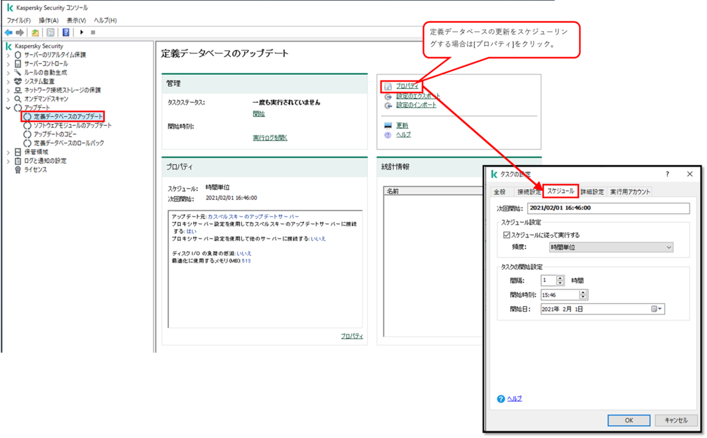Viewport: 707px width, 438px height.
Task: Open the 頻度 dropdown showing 時間単位
Action: [610, 247]
